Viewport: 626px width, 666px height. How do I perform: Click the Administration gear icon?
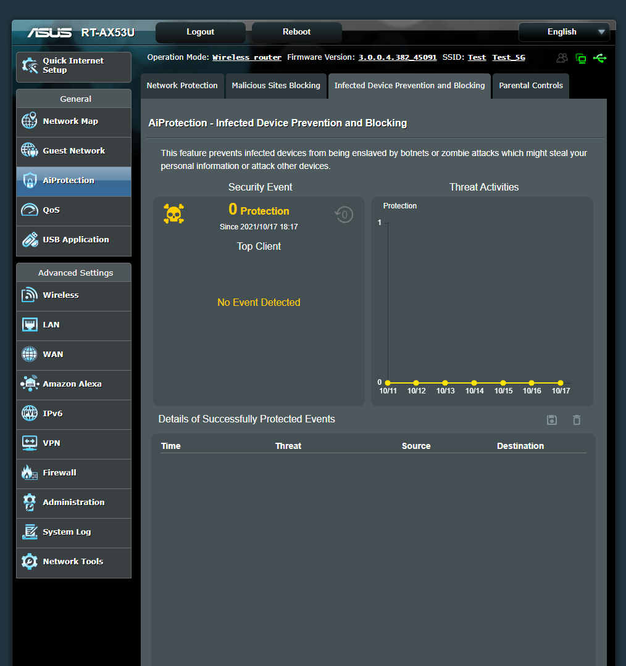(30, 502)
